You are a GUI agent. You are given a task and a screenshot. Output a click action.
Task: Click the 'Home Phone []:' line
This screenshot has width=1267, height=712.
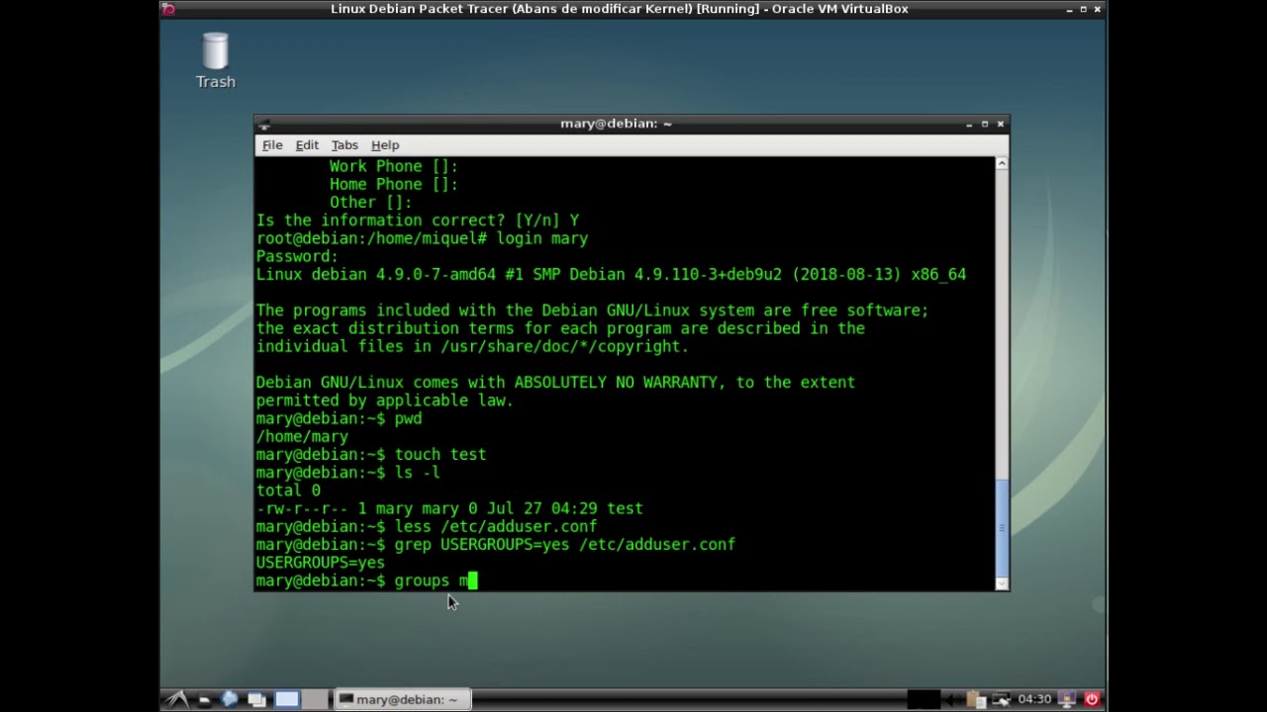[x=394, y=184]
